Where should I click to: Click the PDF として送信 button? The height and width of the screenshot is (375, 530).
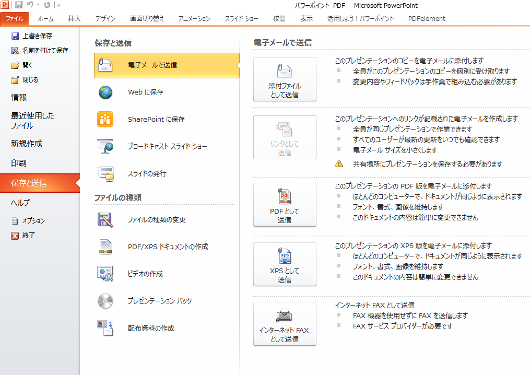click(285, 205)
